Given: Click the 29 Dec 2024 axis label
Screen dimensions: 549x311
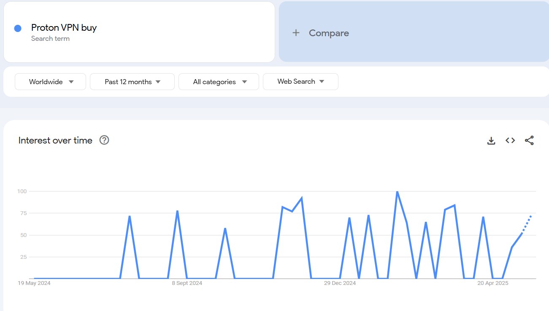Looking at the screenshot, I should tap(340, 283).
